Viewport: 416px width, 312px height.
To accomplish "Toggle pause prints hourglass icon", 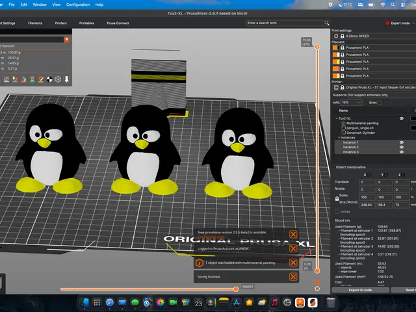I will pyautogui.click(x=32, y=79).
